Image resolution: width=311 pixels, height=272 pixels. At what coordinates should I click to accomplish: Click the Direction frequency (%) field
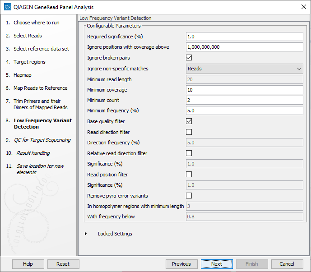[244, 143]
